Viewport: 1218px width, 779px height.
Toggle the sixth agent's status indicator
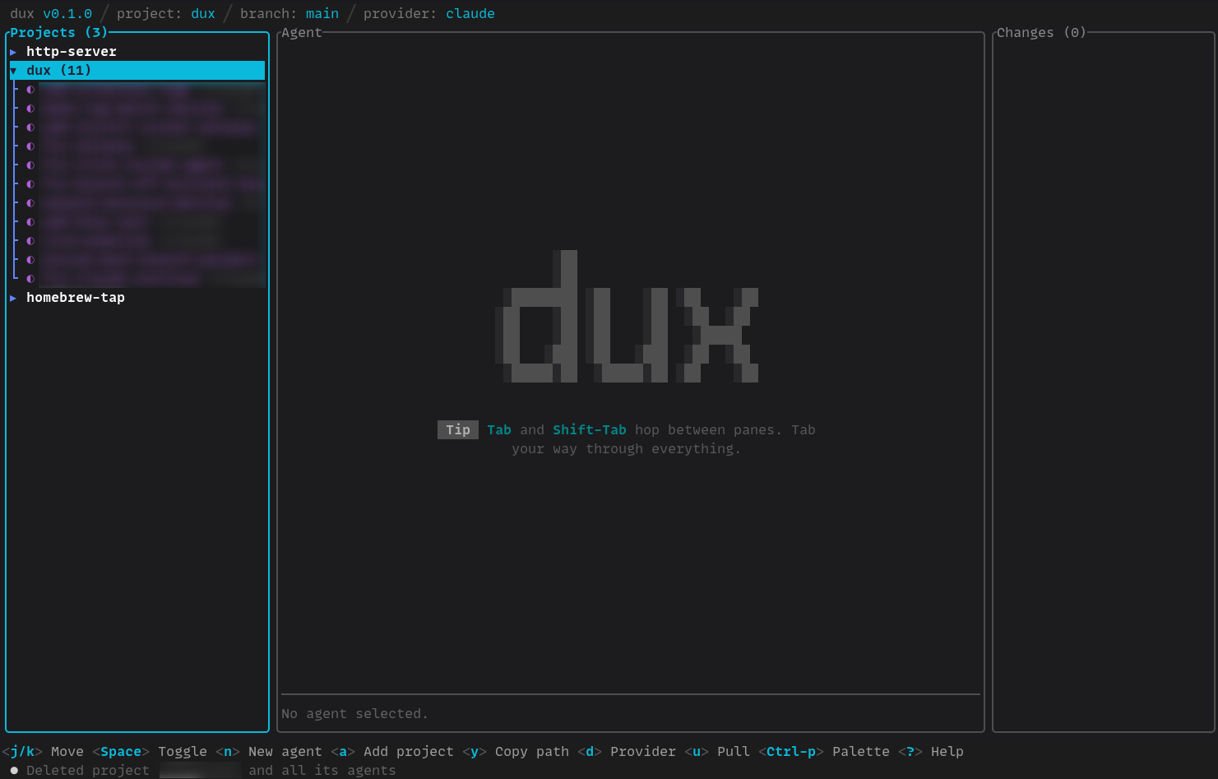point(30,184)
